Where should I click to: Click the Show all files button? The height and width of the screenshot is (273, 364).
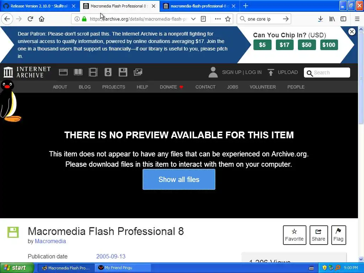[179, 180]
